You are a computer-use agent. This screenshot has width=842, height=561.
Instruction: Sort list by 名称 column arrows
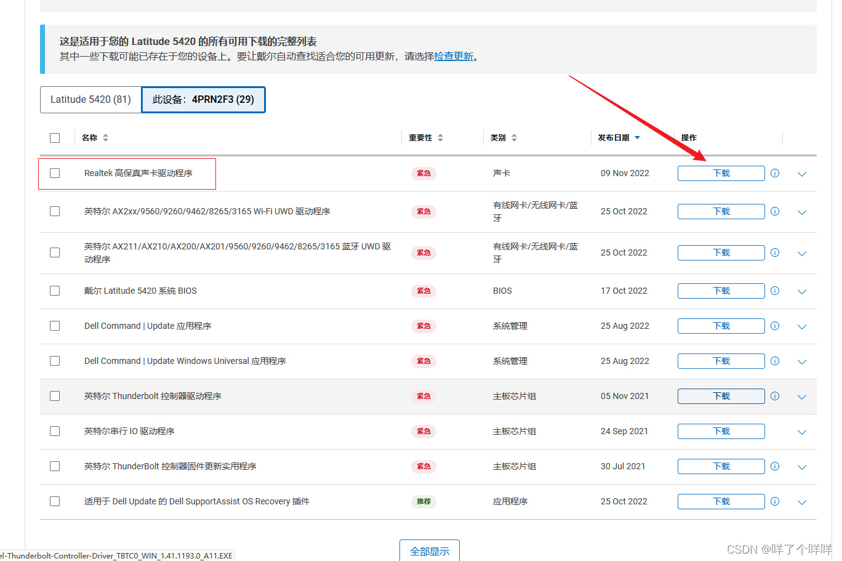point(105,138)
